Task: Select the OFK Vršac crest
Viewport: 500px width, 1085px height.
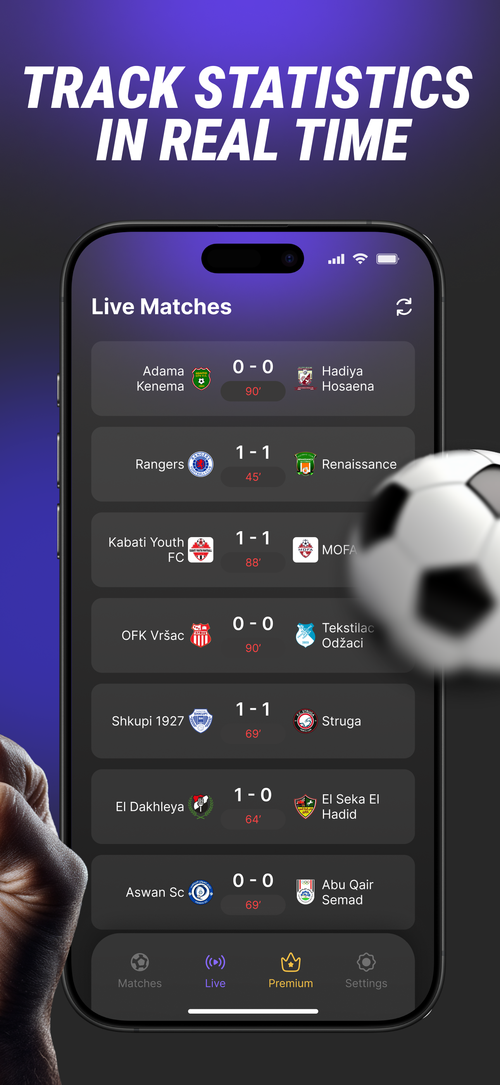Action: point(201,635)
